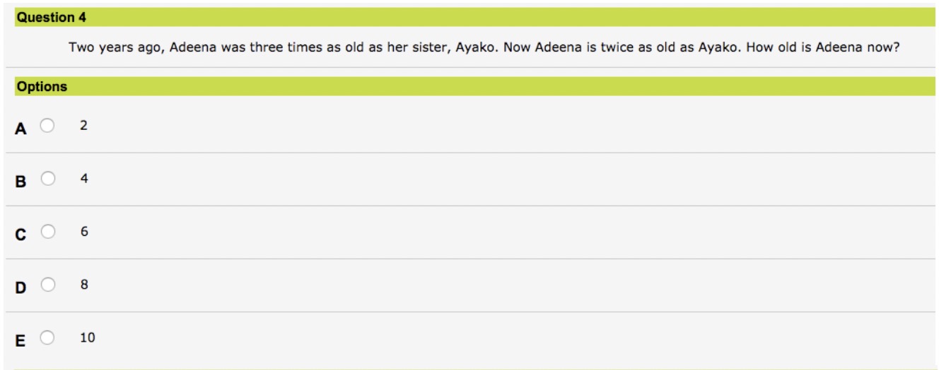
Task: Click answer value 6
Action: coord(83,232)
